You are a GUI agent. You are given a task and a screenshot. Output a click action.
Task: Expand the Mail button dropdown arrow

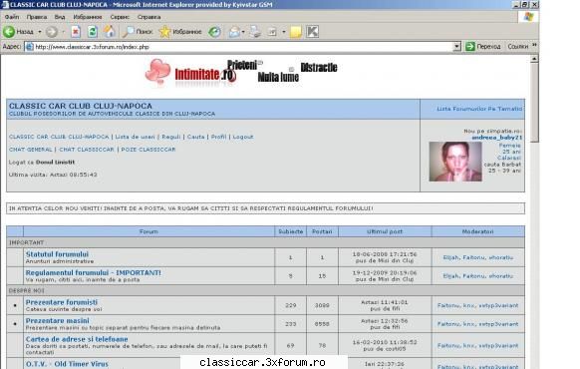pyautogui.click(x=243, y=32)
